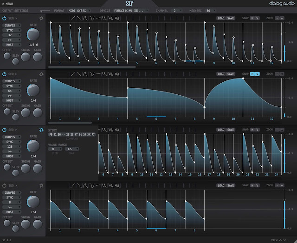297x243 pixels.
Task: Enable power of fourth sequencer
Action: [x=4, y=185]
